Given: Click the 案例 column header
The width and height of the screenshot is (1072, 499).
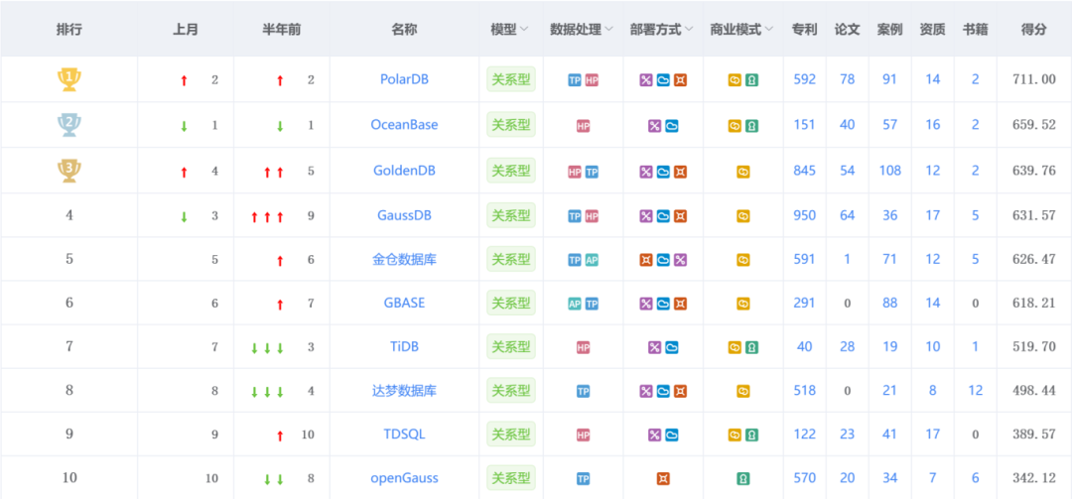Looking at the screenshot, I should click(x=889, y=30).
